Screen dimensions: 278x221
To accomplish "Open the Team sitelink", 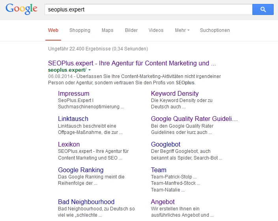I will coord(159,170).
